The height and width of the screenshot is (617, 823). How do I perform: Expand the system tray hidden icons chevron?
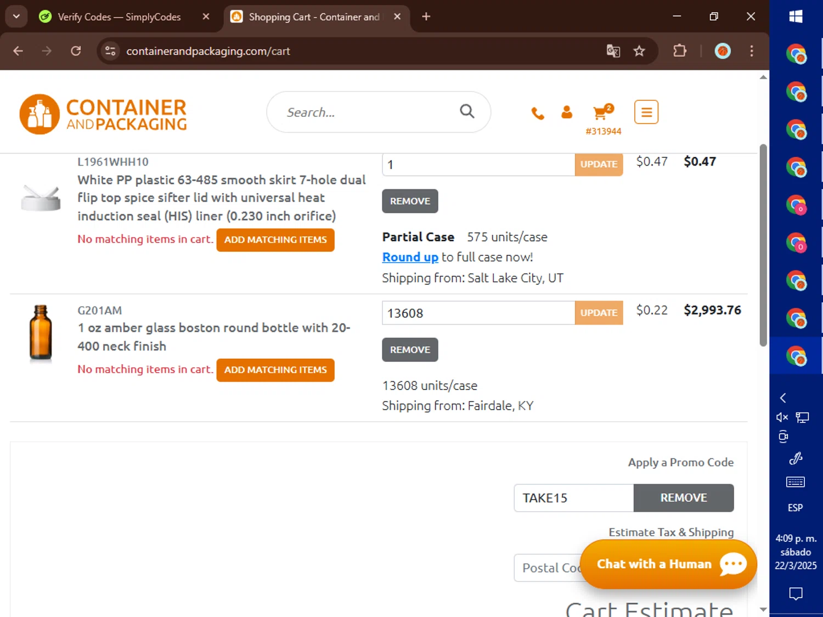click(783, 398)
